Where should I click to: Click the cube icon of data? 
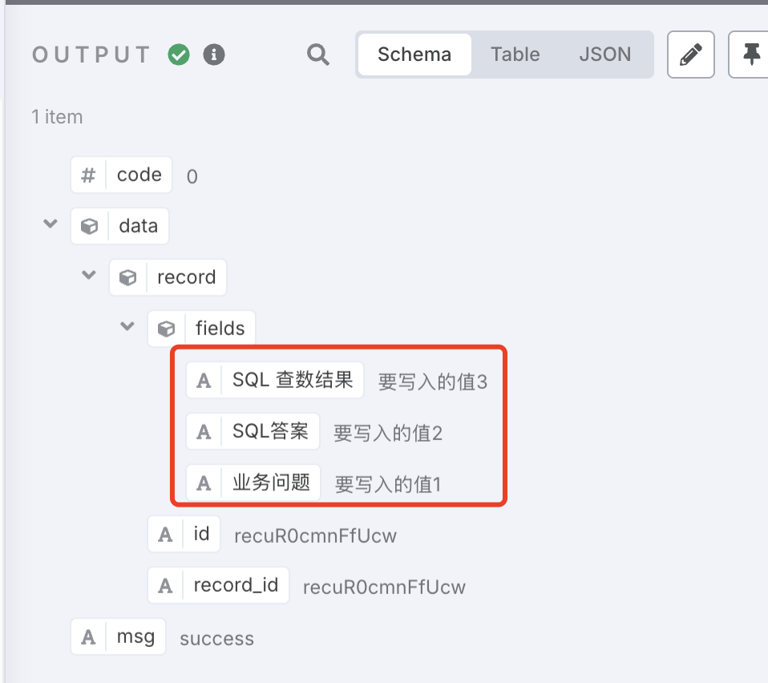pyautogui.click(x=90, y=226)
